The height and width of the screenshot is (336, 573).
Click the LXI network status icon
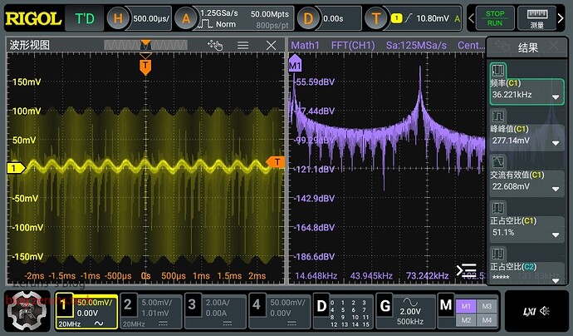529,311
